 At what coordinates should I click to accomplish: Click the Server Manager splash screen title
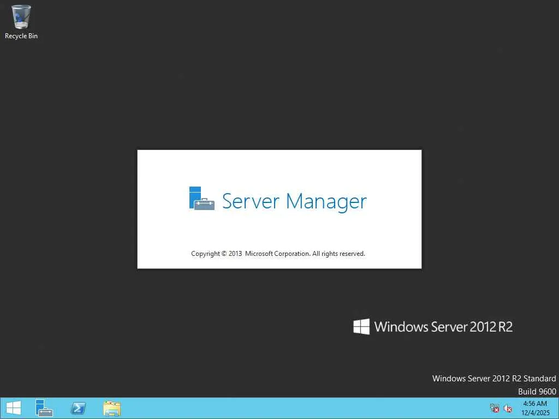point(294,201)
